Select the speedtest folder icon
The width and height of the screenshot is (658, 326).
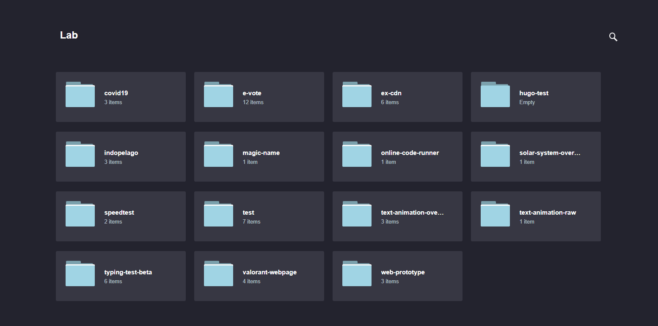tap(80, 214)
